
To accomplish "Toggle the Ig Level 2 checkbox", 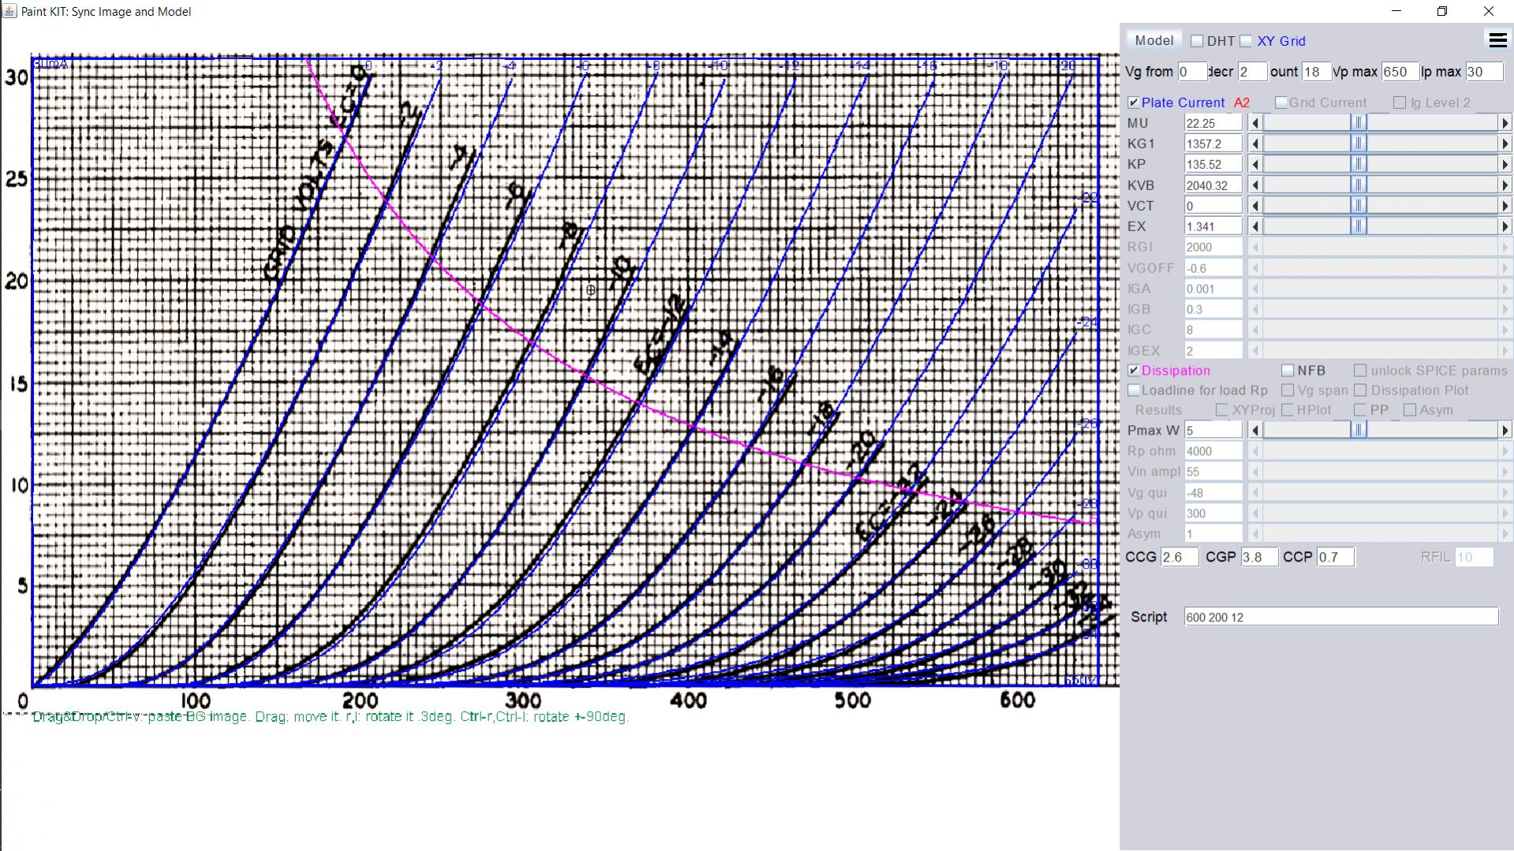I will (x=1400, y=103).
